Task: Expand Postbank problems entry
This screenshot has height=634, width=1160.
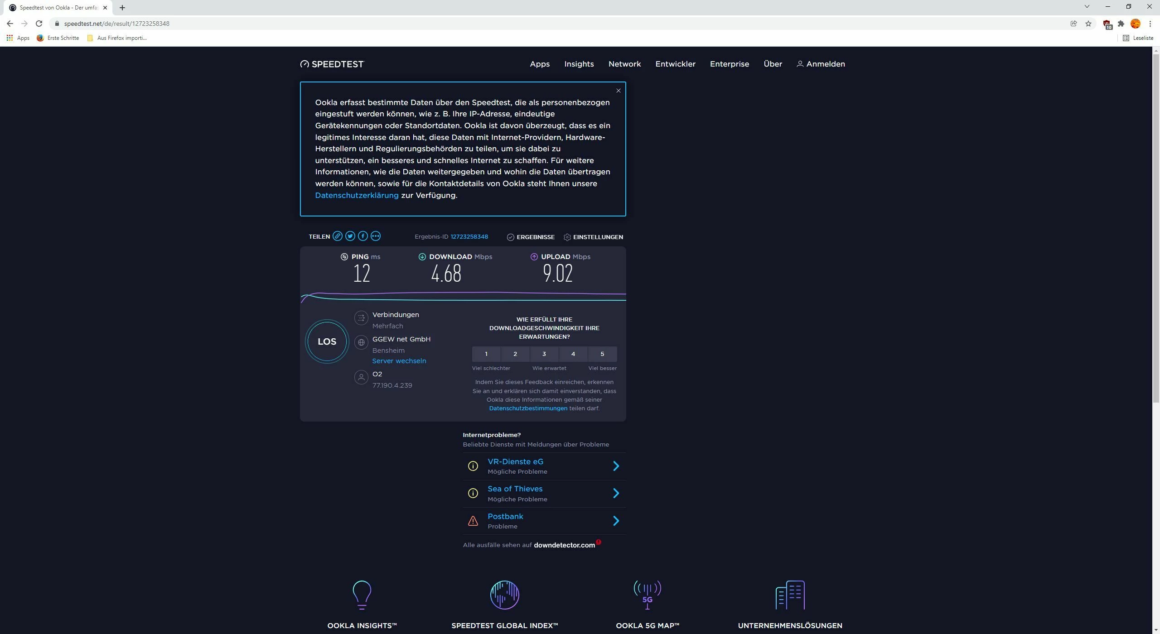Action: tap(616, 521)
